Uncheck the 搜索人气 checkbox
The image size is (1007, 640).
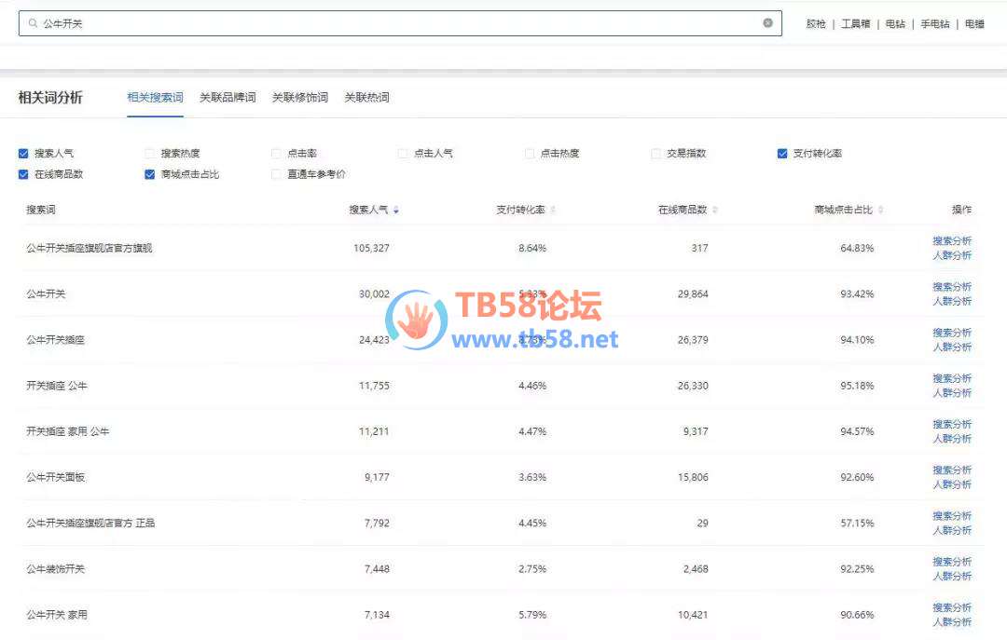pyautogui.click(x=23, y=154)
